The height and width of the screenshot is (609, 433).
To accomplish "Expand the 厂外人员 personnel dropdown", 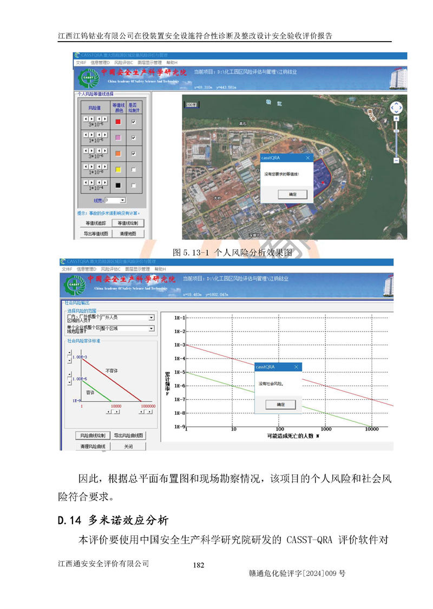I will click(151, 318).
